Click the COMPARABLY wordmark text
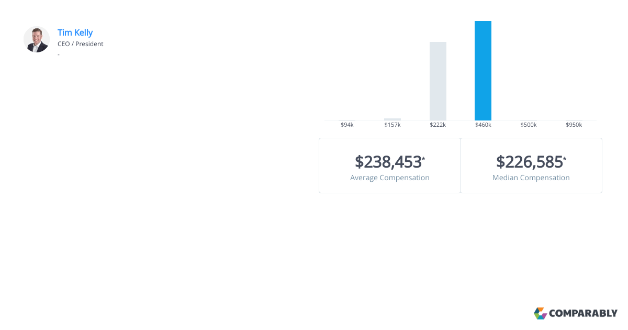628x330 pixels. pyautogui.click(x=583, y=314)
